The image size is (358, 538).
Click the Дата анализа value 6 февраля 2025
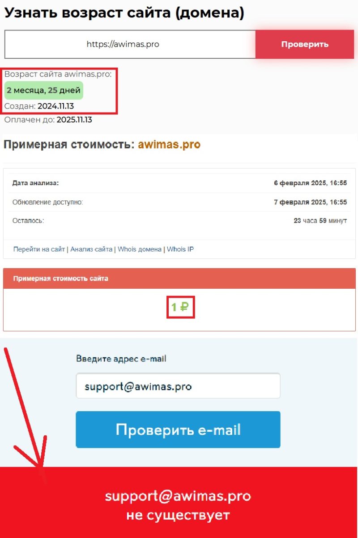pos(310,183)
